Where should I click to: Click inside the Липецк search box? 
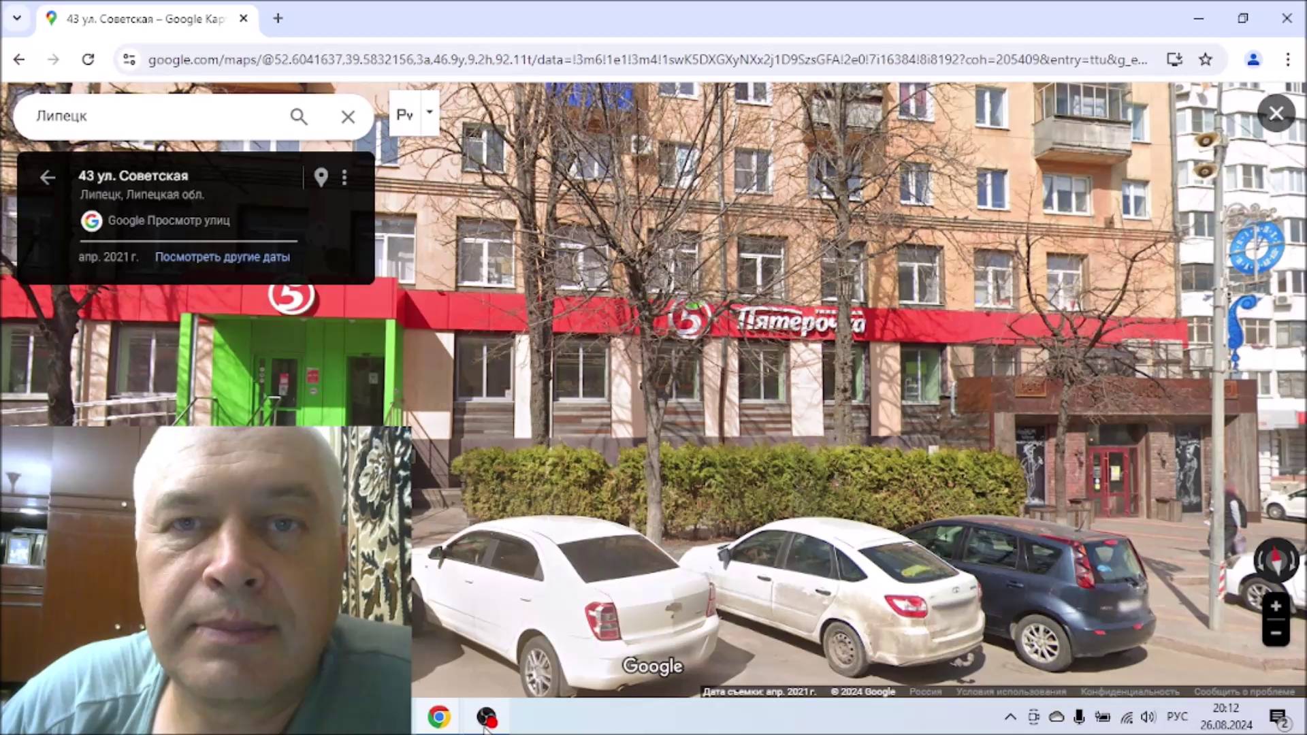(x=157, y=116)
